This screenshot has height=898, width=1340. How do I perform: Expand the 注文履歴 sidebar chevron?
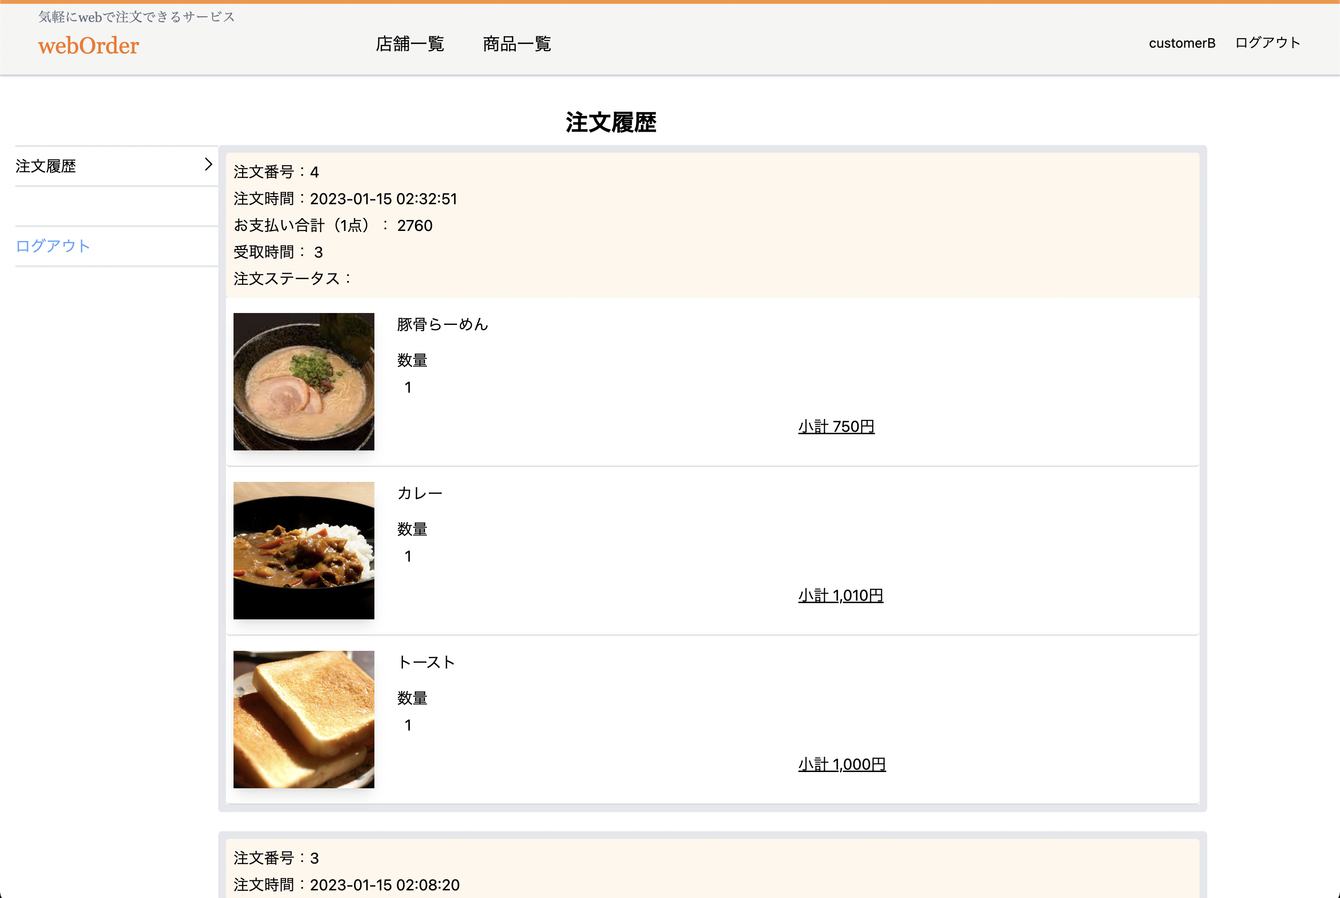click(207, 165)
